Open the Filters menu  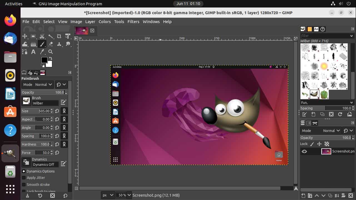tap(133, 21)
